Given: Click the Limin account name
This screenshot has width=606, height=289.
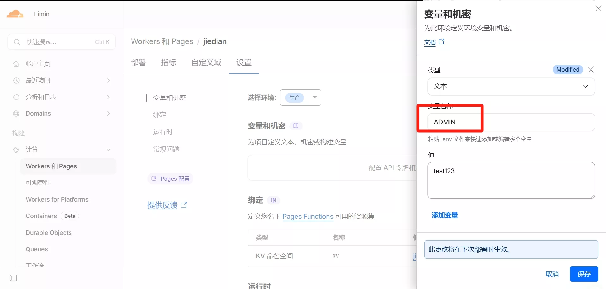Looking at the screenshot, I should tap(42, 14).
